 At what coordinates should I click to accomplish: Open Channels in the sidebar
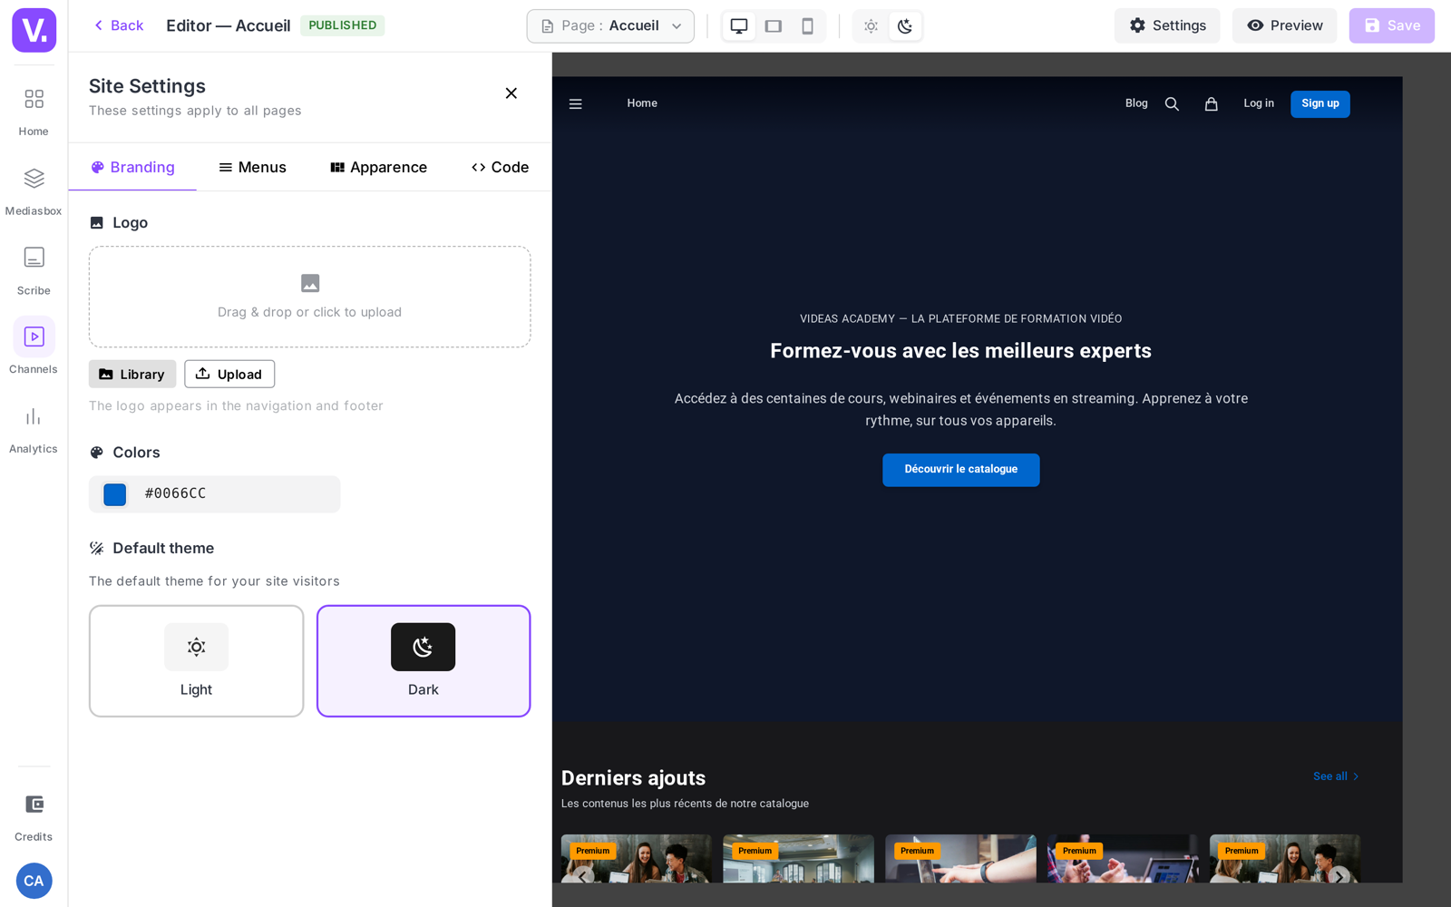tap(34, 346)
